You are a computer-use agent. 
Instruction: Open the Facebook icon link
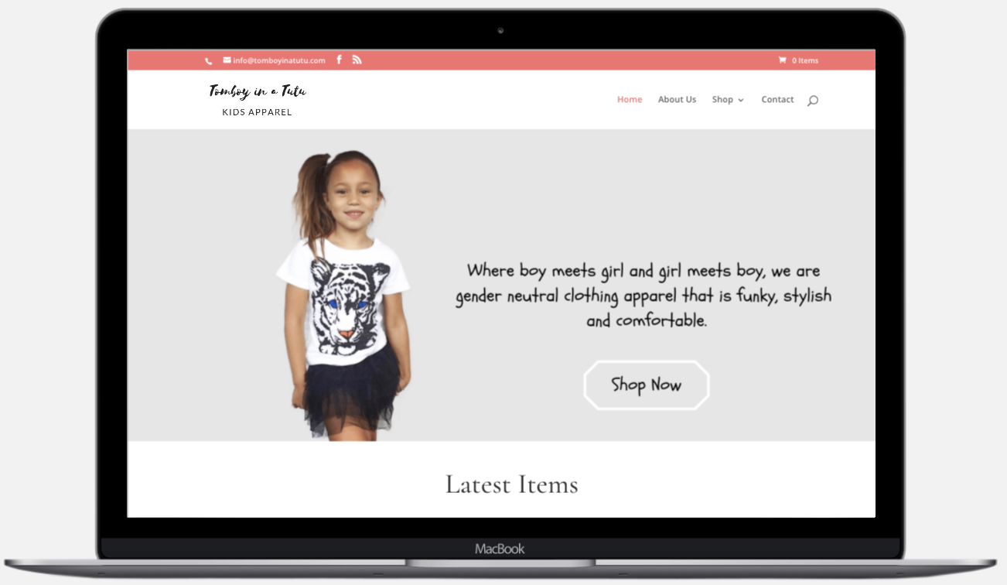pos(339,60)
